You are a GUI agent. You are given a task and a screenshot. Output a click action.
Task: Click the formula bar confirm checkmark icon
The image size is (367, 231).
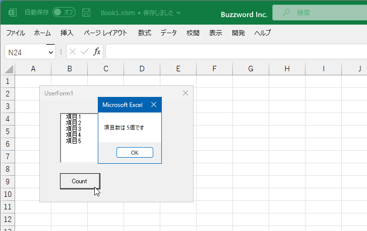click(x=85, y=52)
